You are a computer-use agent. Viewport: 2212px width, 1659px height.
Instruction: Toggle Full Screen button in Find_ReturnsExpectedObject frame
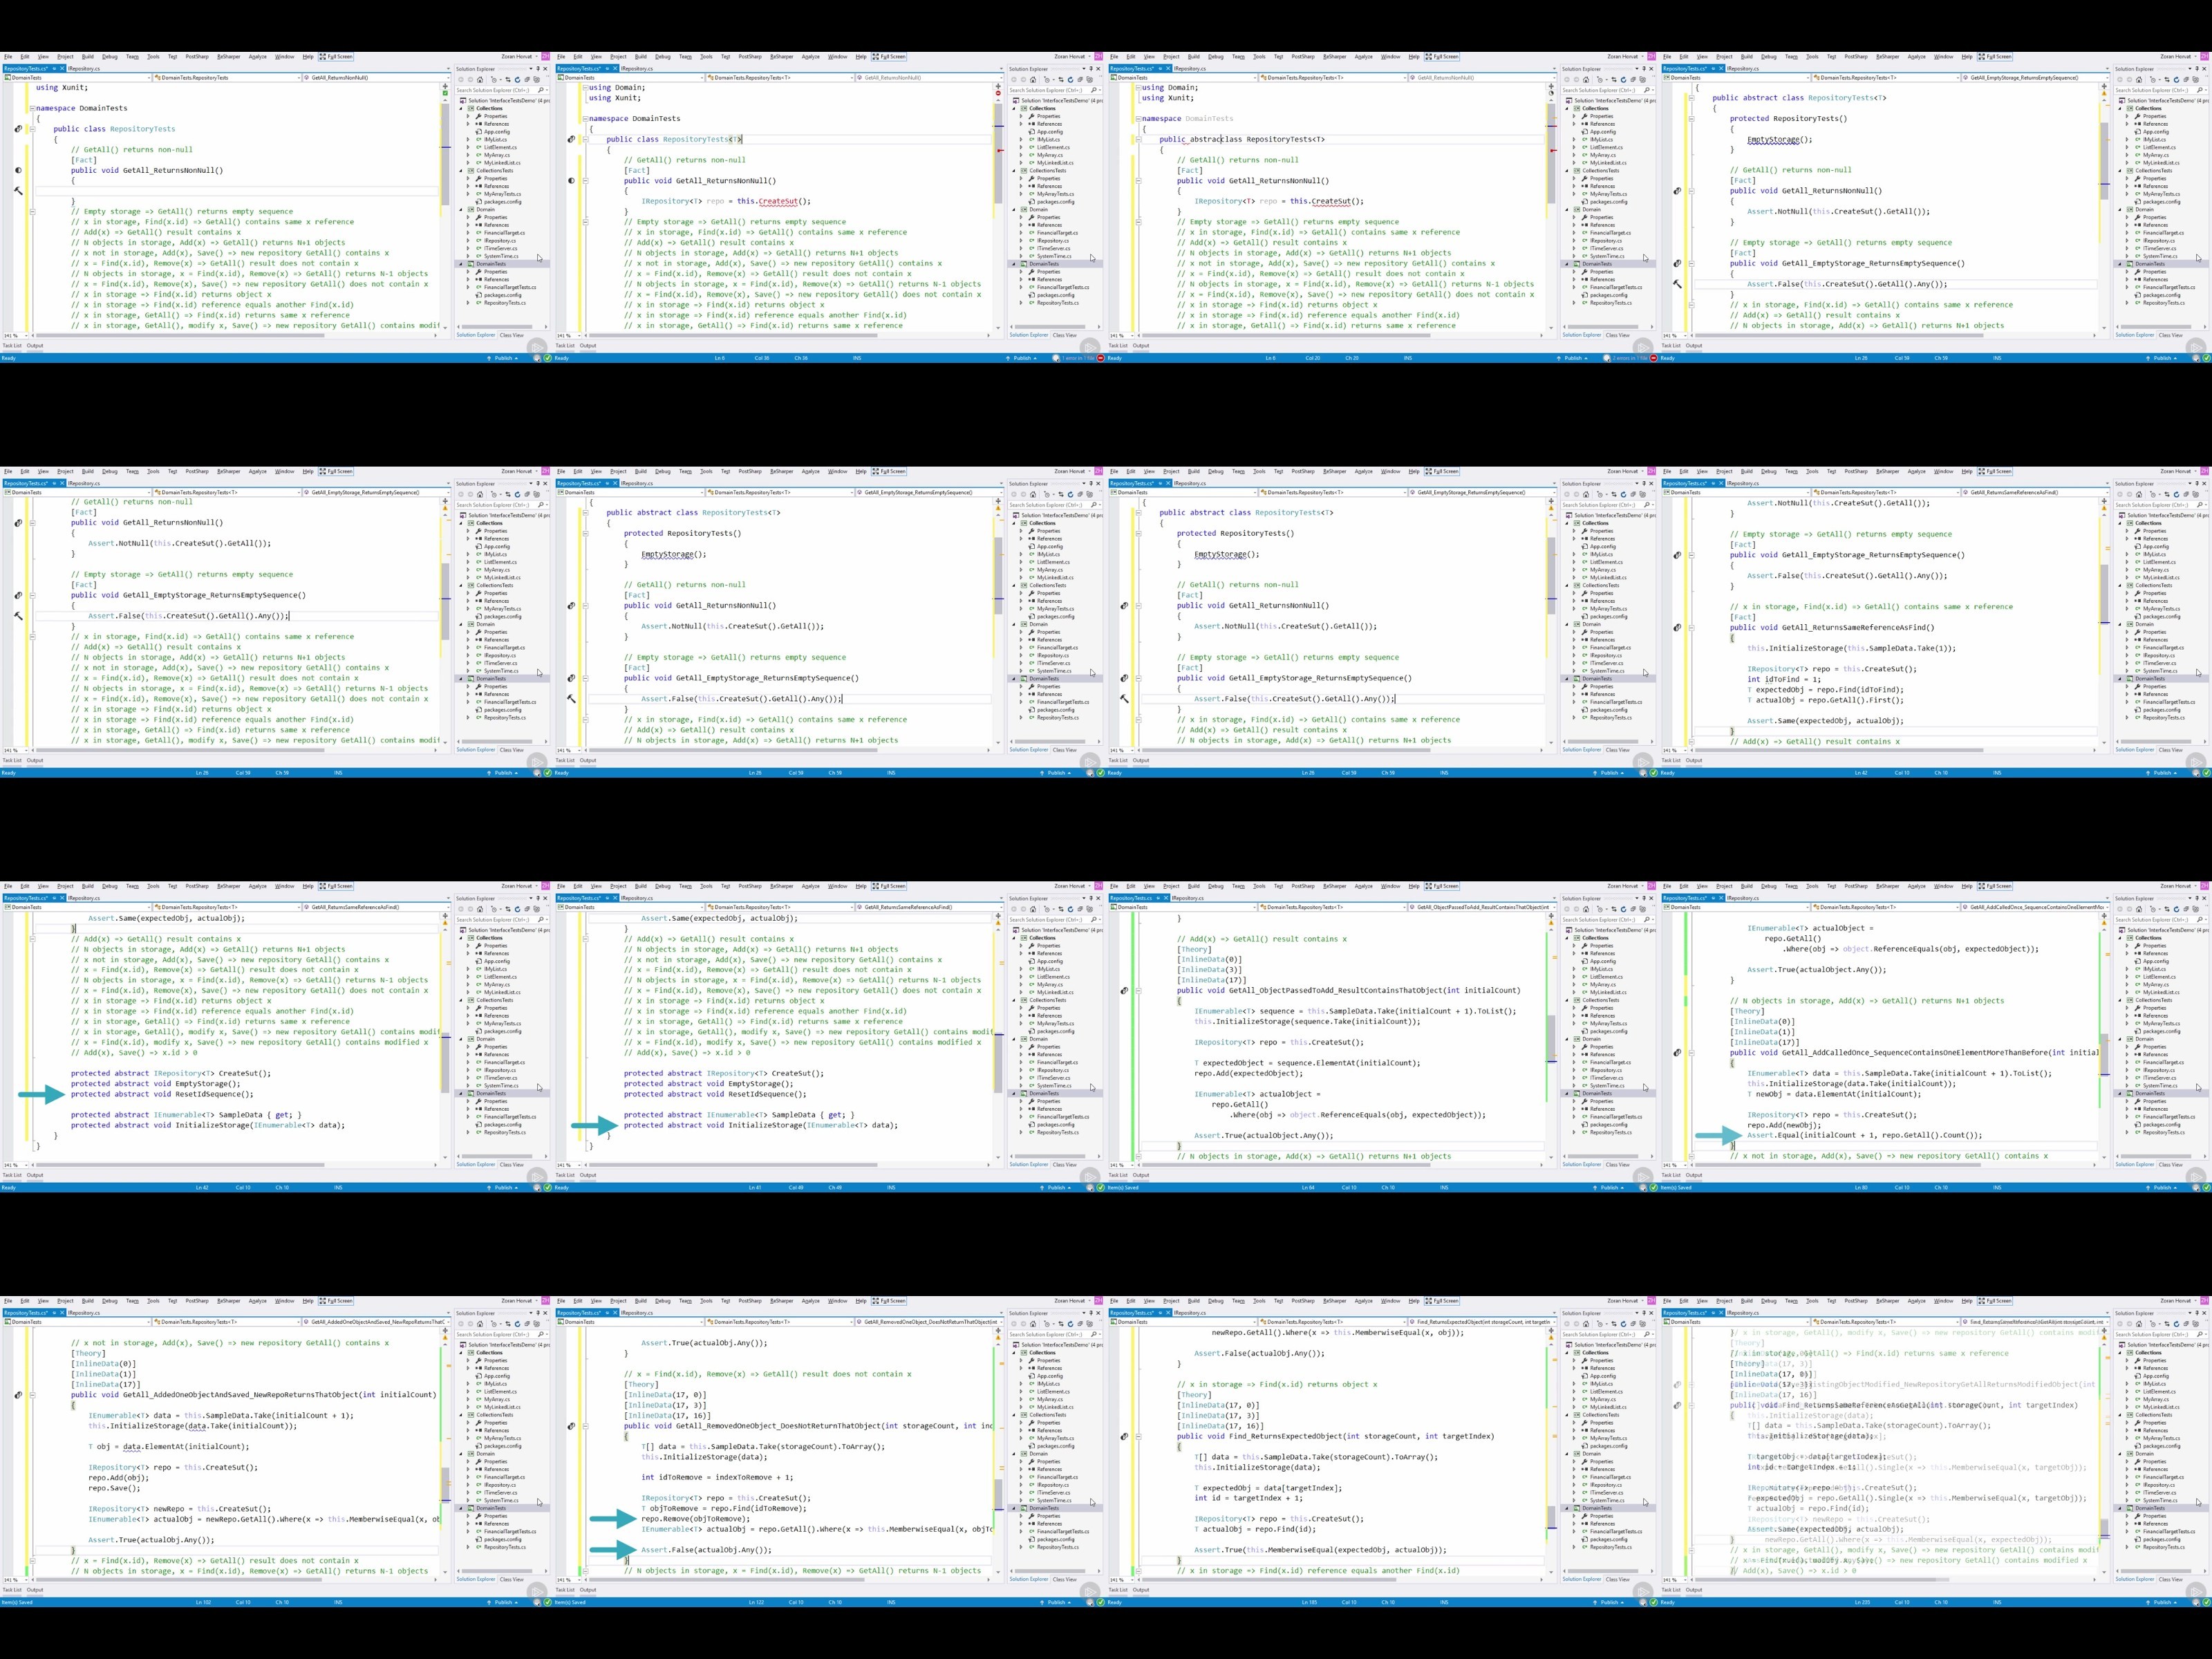point(1442,1301)
